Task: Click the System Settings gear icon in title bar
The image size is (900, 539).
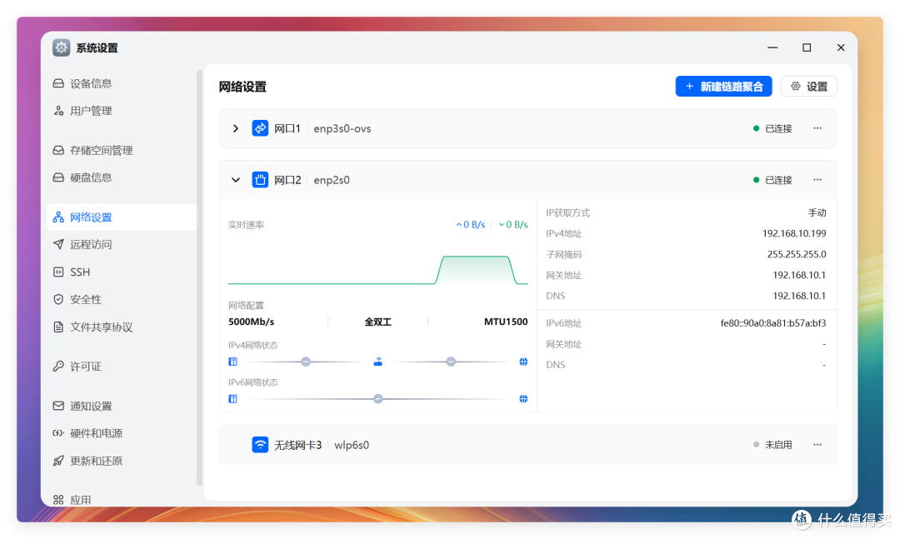Action: pos(62,47)
